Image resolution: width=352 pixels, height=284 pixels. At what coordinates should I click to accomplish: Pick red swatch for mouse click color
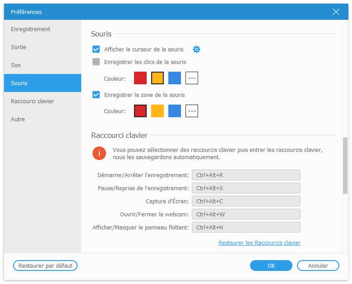pyautogui.click(x=140, y=78)
